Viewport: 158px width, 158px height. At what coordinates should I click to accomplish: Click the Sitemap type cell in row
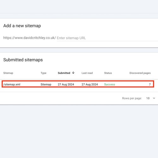click(46, 84)
